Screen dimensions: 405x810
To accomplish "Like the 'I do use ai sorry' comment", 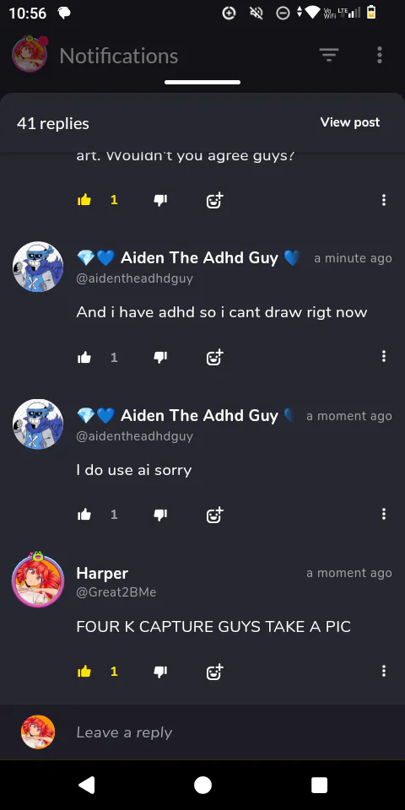I will 84,514.
